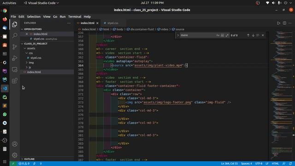
Task: Click remote window indicator in status bar
Action: pos(13,164)
